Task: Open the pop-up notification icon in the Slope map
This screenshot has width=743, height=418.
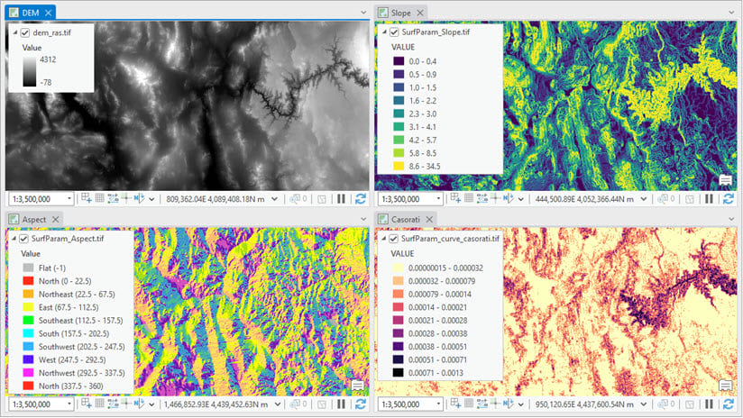Action: tap(726, 180)
